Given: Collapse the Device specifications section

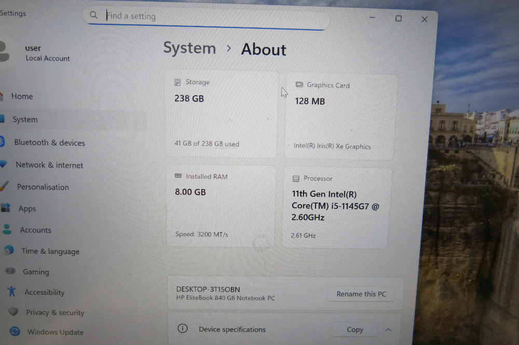Looking at the screenshot, I should pos(388,330).
